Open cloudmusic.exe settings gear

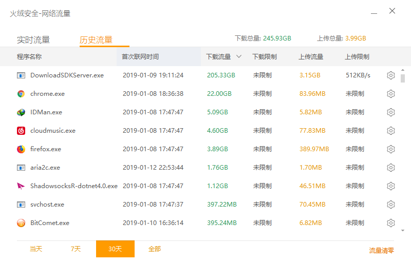coord(390,131)
